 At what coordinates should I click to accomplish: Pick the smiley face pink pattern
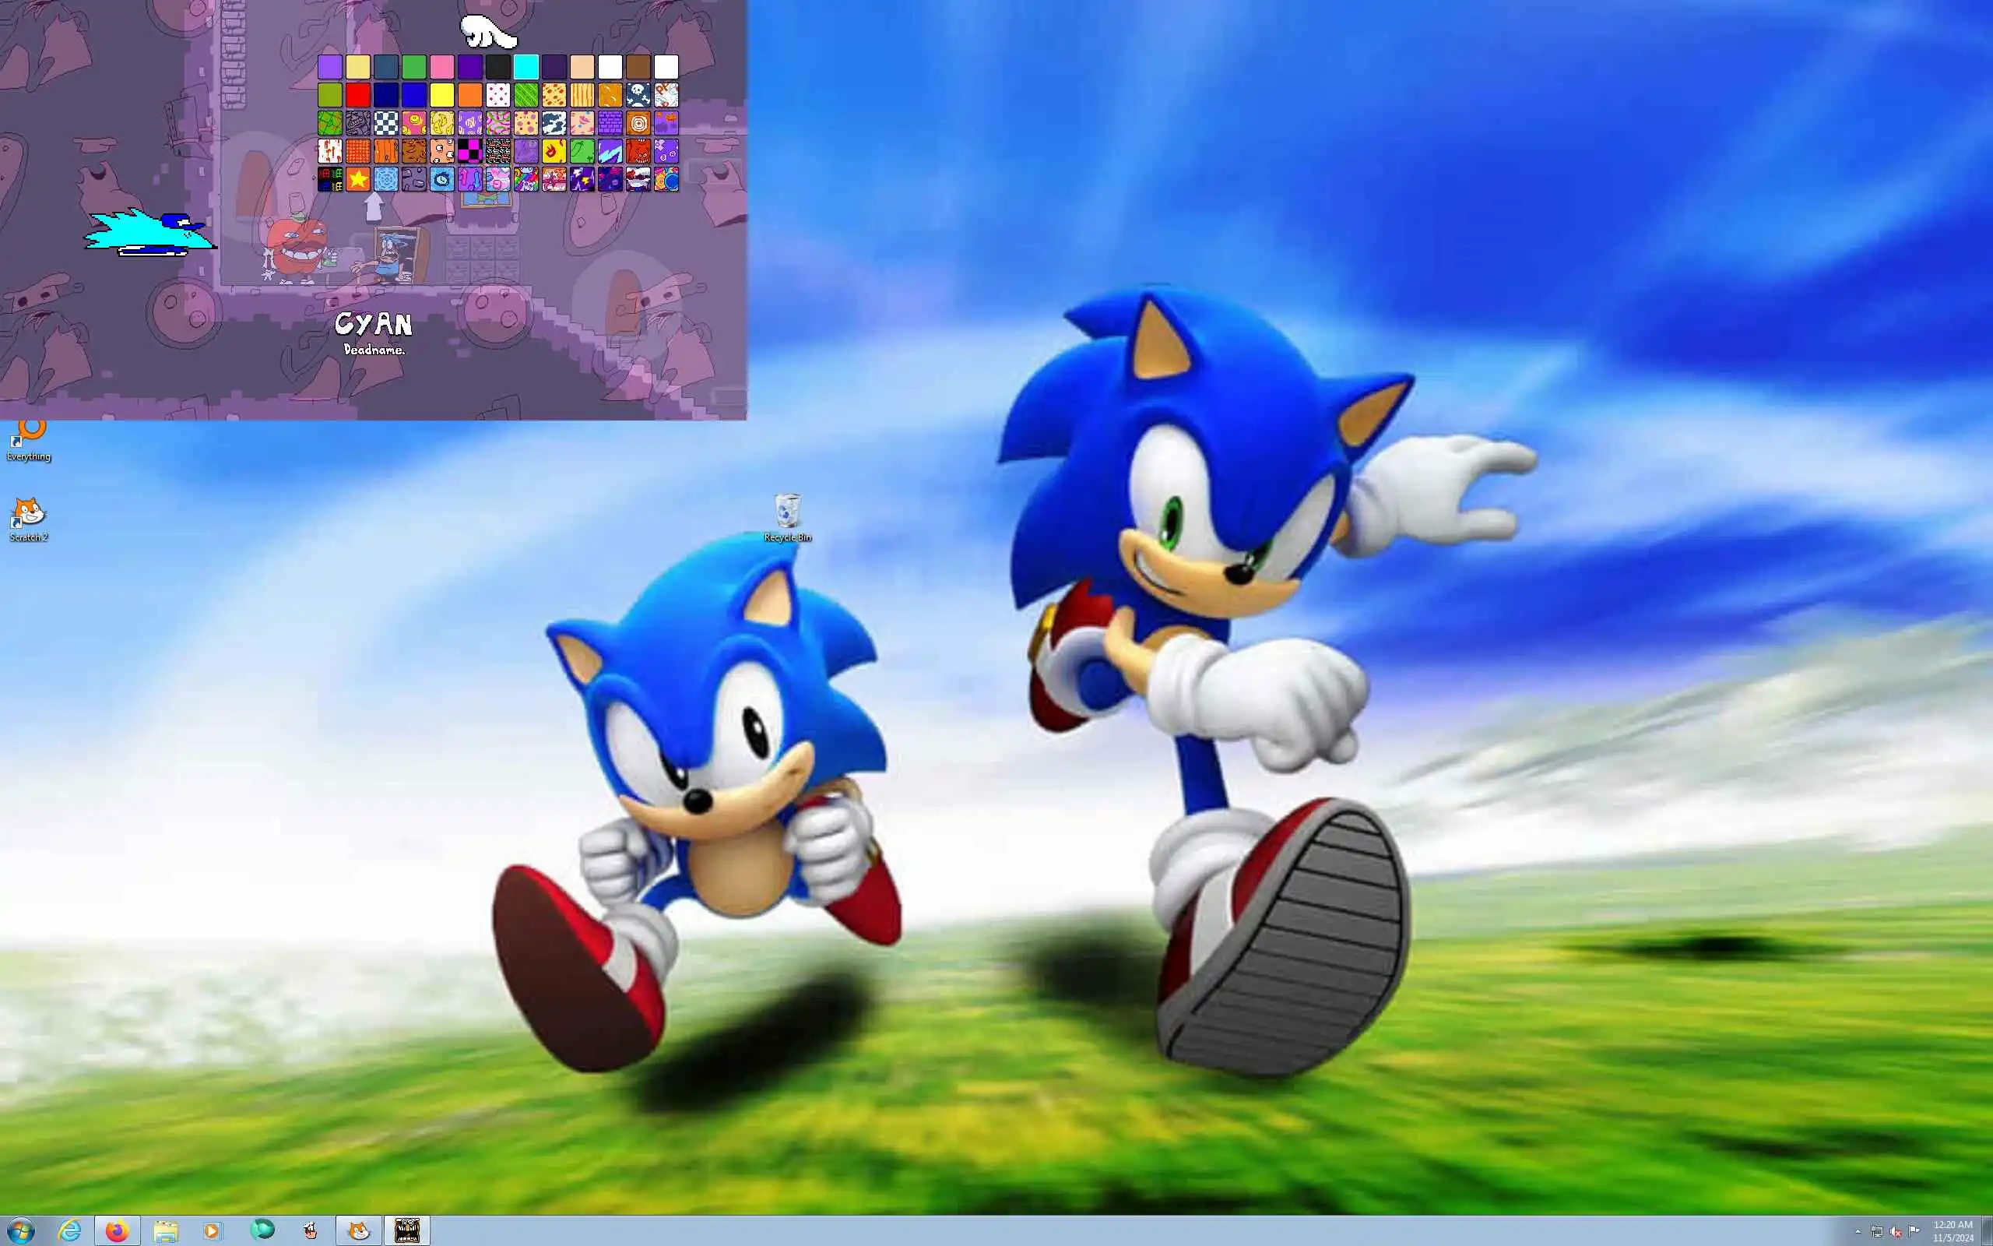click(414, 123)
